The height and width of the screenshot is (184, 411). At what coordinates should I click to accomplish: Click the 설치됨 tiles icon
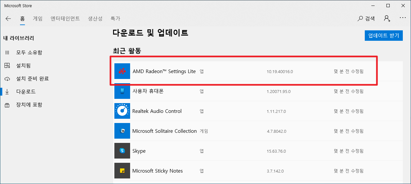coord(7,66)
